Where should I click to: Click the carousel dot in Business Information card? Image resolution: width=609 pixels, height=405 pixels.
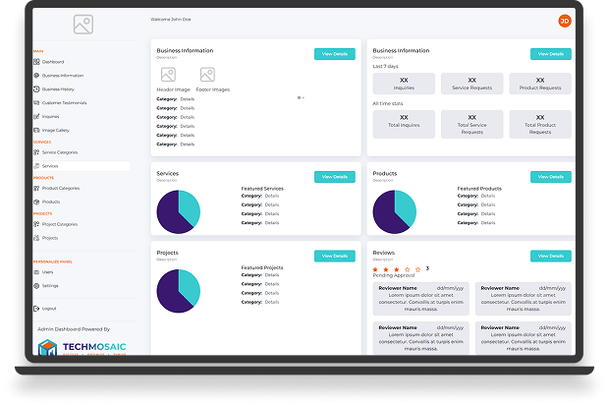[299, 97]
